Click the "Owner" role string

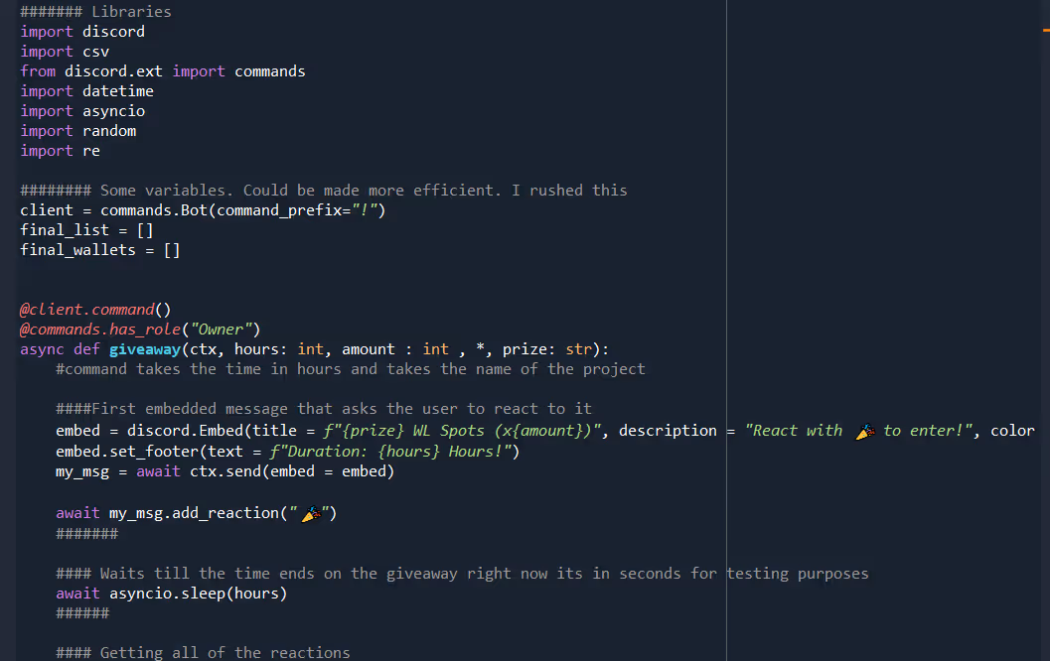pos(225,330)
